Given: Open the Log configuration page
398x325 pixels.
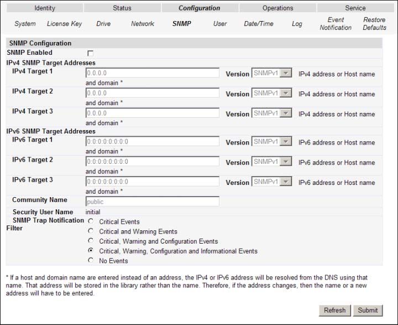Looking at the screenshot, I should (297, 24).
